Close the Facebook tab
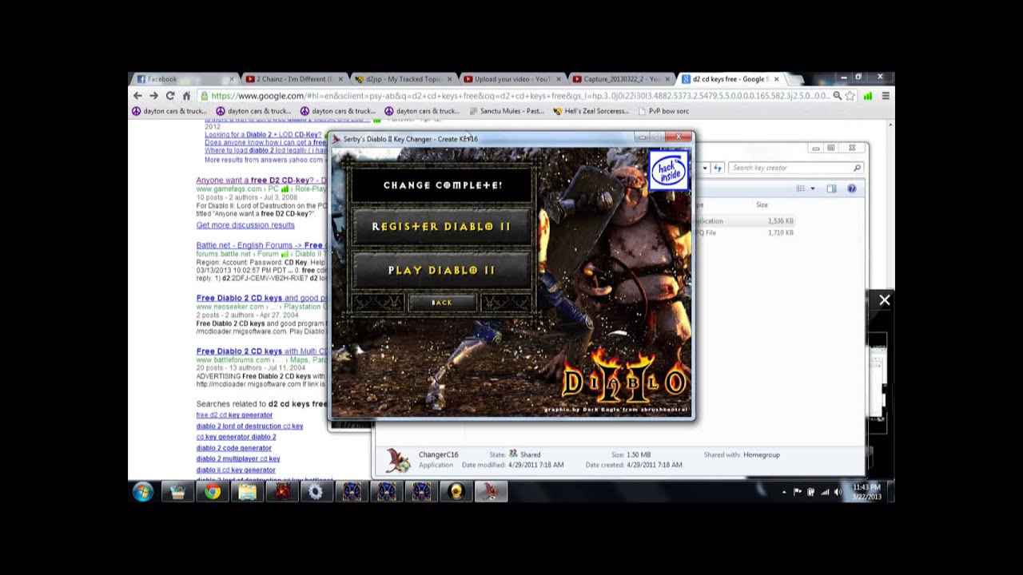 (x=232, y=79)
